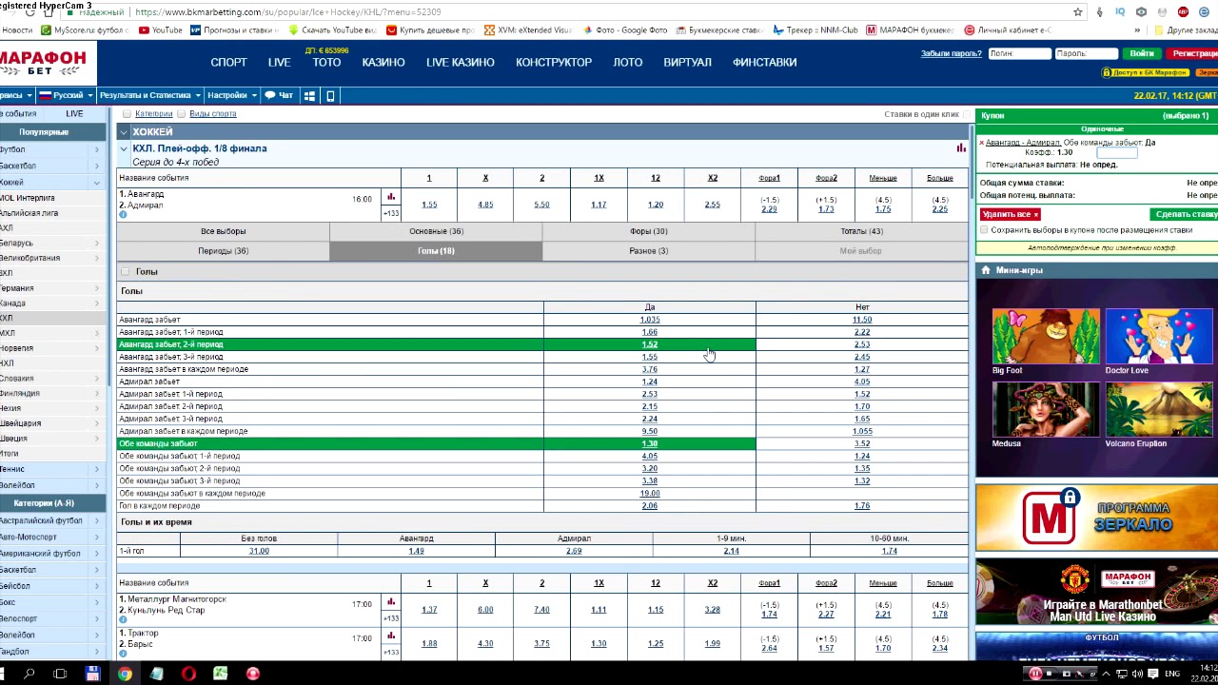Image resolution: width=1218 pixels, height=685 pixels.
Task: Open the taskbar search magnifier
Action: click(x=29, y=674)
